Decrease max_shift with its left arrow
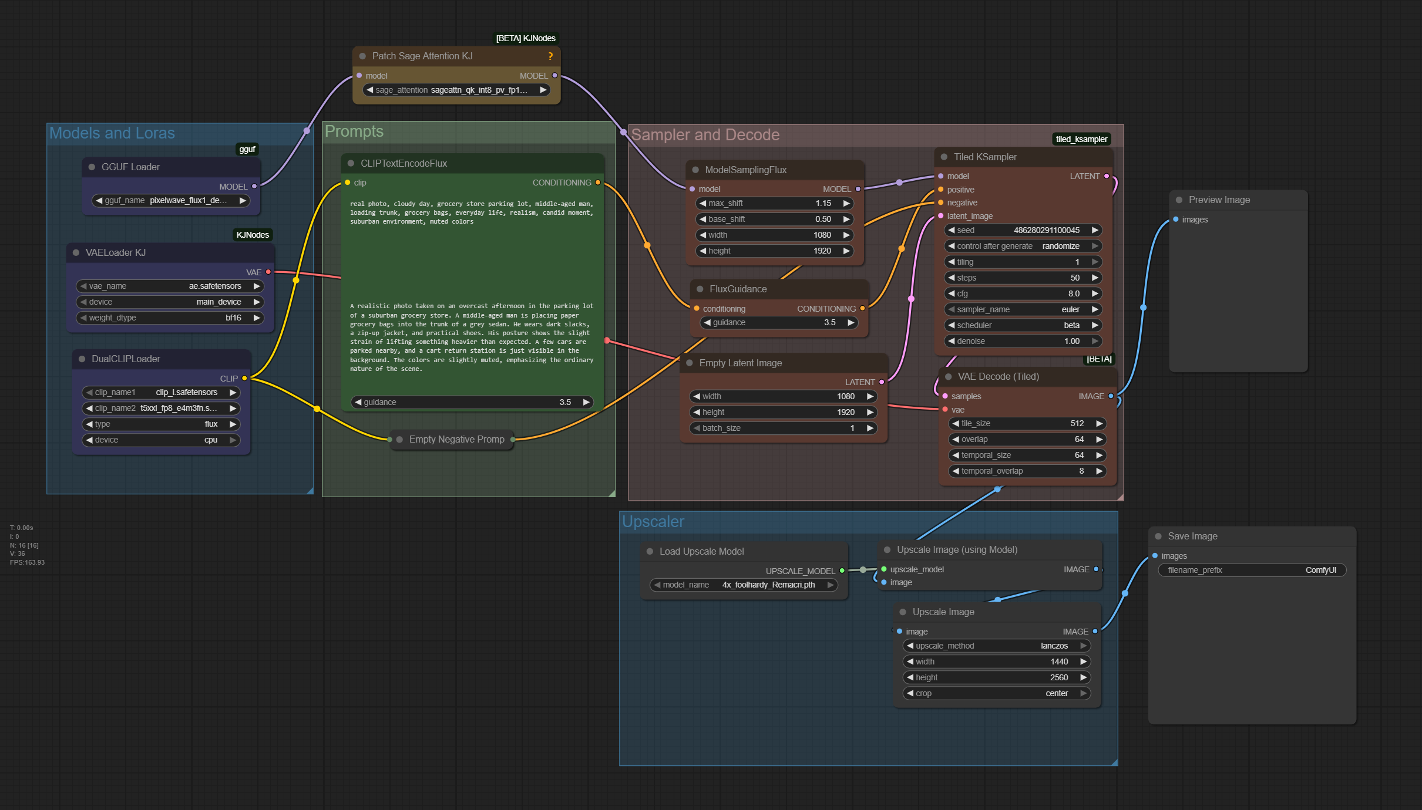 point(702,204)
